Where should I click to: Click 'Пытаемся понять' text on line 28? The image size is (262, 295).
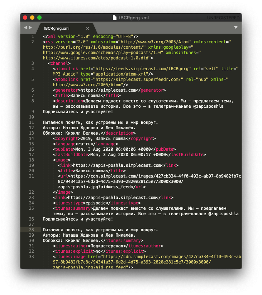pyautogui.click(x=63, y=230)
